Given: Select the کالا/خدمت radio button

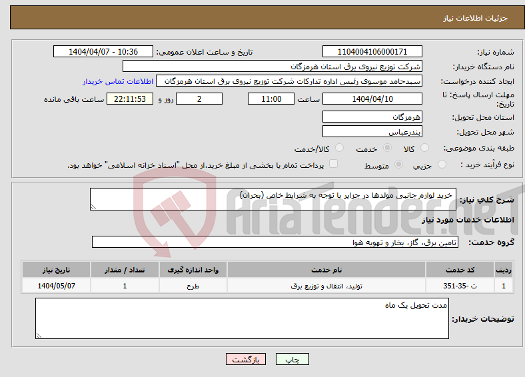Looking at the screenshot, I should (340, 148).
